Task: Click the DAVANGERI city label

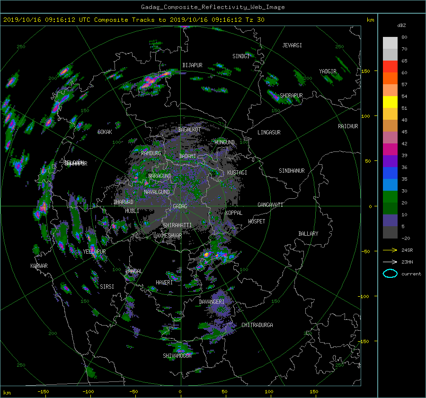Action: (212, 302)
